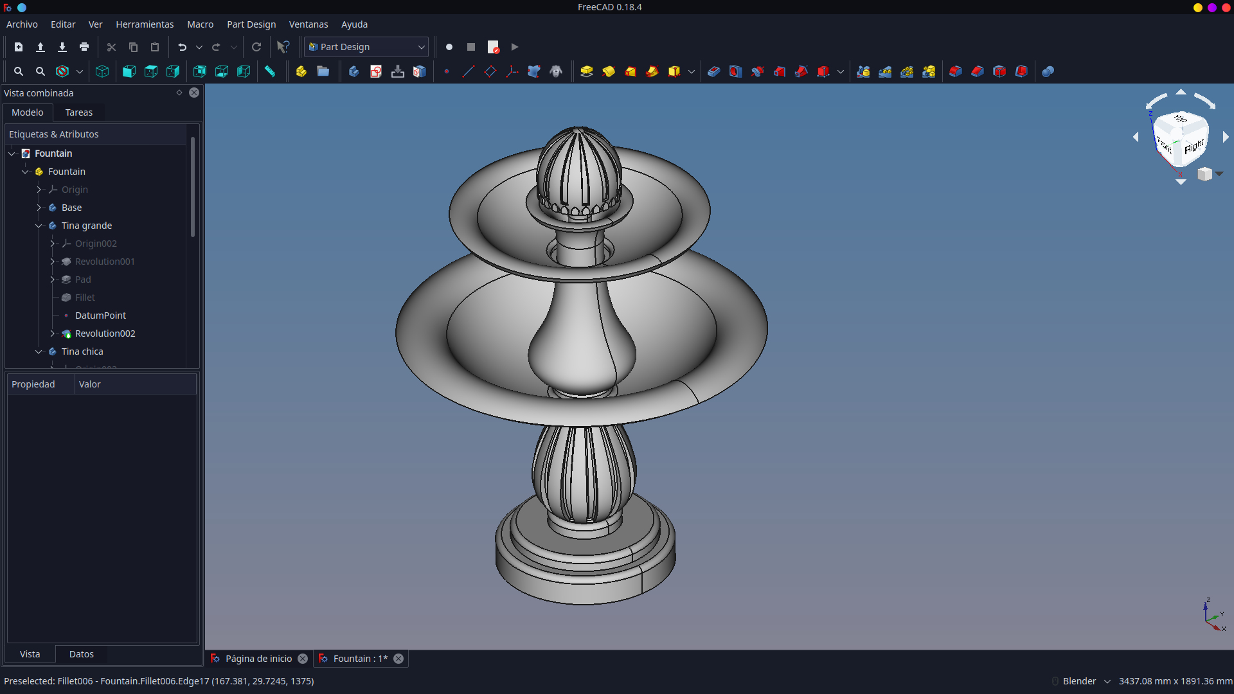Collapse the Tina grande tree node
The image size is (1234, 694).
click(39, 226)
